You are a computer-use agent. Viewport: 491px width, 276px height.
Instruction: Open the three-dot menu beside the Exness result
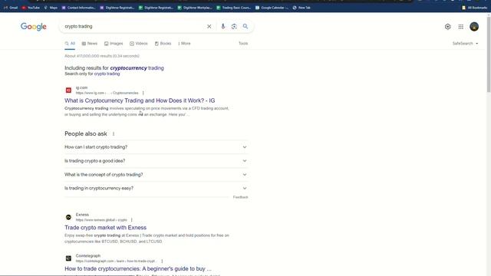click(x=131, y=220)
